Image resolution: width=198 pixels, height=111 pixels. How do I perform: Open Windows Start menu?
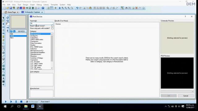[x=5, y=106]
